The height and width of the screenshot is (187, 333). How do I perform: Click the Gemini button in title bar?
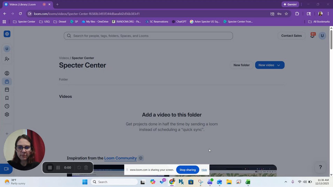(290, 4)
